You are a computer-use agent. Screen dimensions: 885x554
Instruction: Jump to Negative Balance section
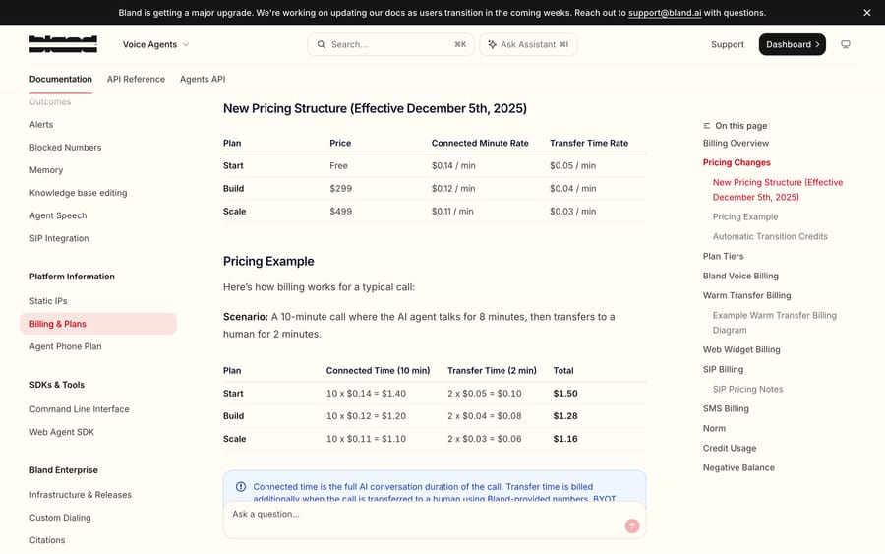pos(738,468)
